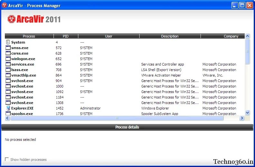Select smss.exe process name
The width and height of the screenshot is (255, 167).
pyautogui.click(x=20, y=48)
